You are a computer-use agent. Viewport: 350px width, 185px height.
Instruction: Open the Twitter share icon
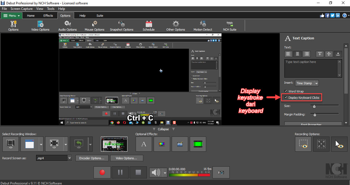point(332,15)
